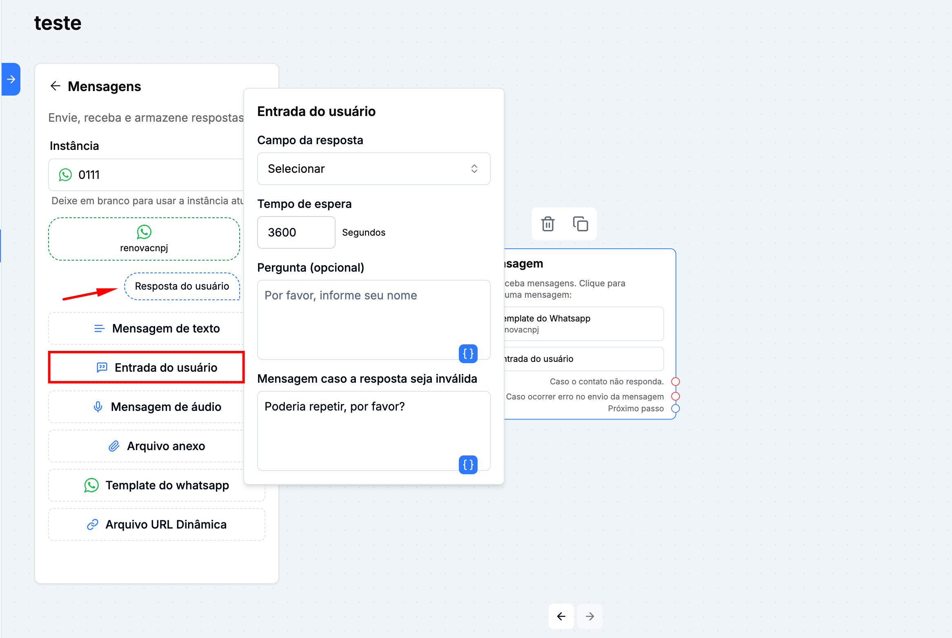Click the duplicate node copy icon
The image size is (952, 638).
(x=580, y=224)
